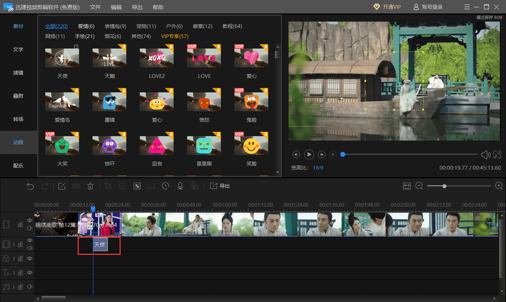Click timeline zoom slider handle
The image size is (506, 302).
(x=445, y=186)
